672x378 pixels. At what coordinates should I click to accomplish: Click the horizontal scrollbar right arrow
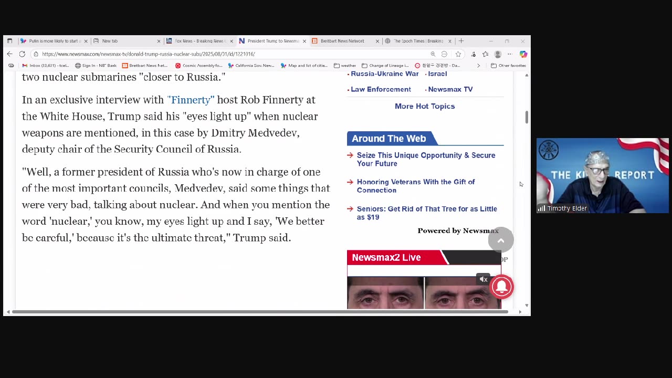point(520,312)
